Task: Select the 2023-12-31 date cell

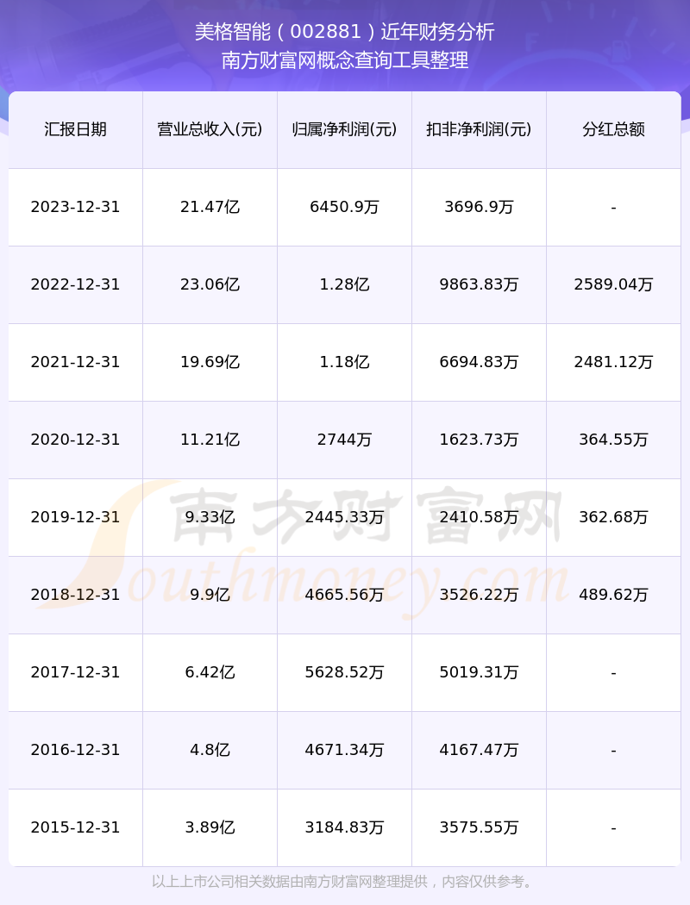Action: (x=76, y=207)
